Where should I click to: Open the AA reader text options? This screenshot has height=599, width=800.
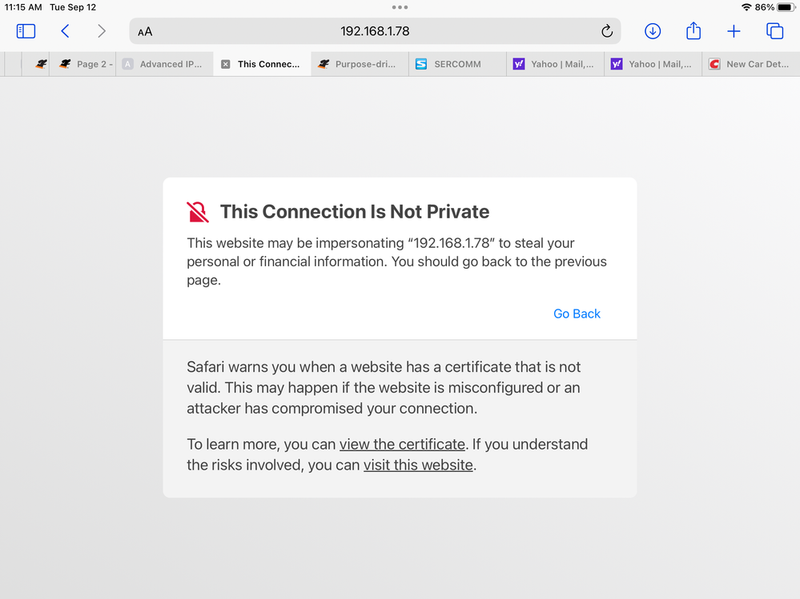145,32
